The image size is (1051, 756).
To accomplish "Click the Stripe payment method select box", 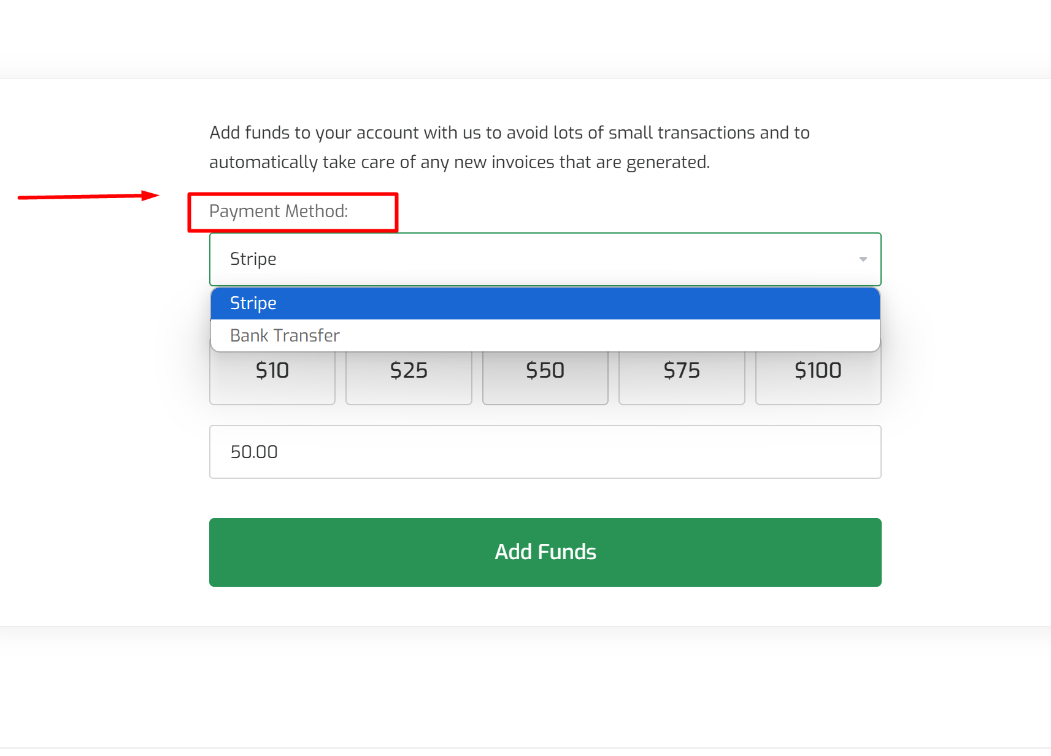I will 545,259.
